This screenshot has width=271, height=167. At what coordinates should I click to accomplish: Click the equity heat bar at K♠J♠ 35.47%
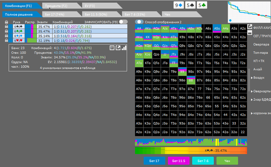coord(191,150)
